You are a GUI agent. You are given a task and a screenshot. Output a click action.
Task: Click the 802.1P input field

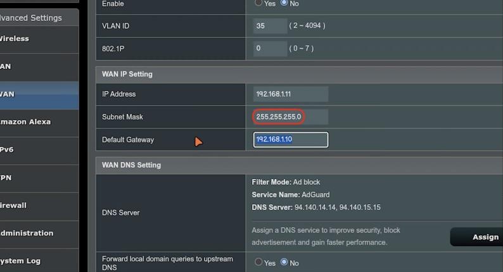click(270, 49)
